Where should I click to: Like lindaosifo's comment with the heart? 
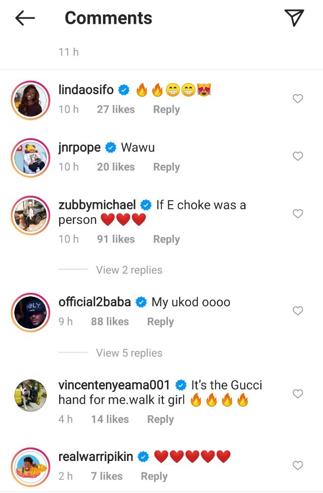[x=297, y=99]
